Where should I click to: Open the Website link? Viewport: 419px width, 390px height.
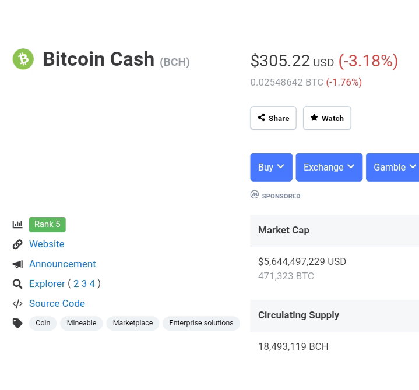click(x=47, y=244)
